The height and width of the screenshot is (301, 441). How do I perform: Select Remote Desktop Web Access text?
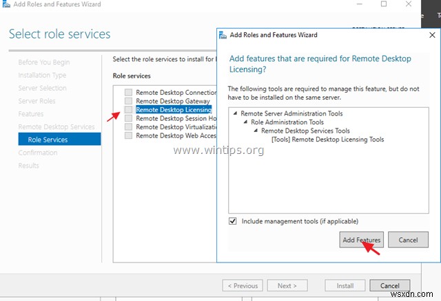pos(176,135)
